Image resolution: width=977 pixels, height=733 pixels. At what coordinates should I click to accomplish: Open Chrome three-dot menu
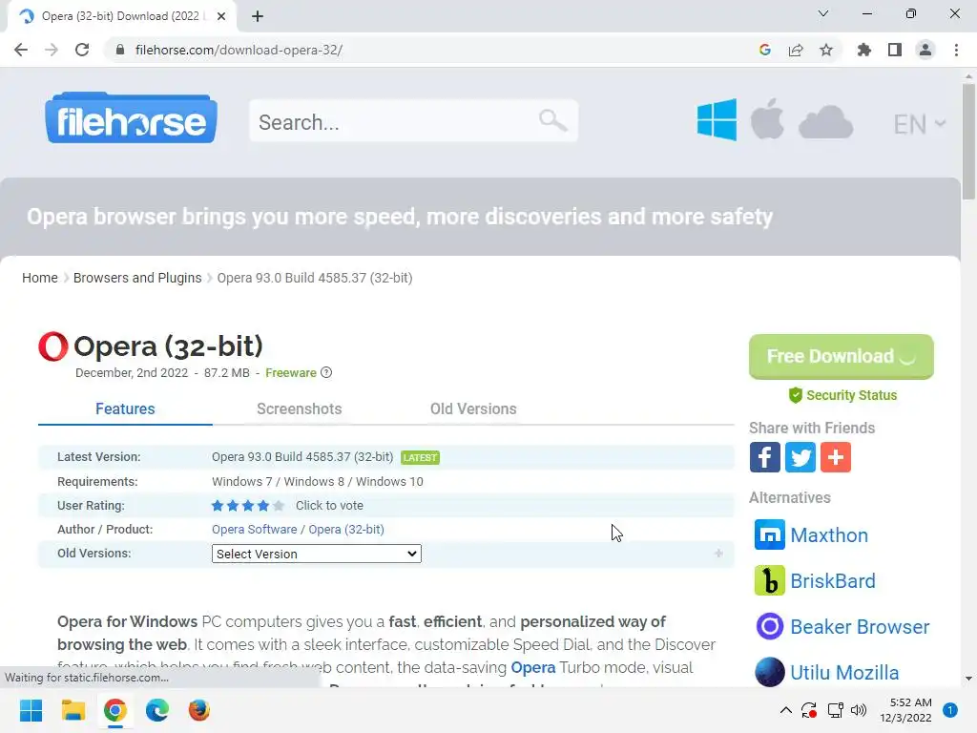coord(956,50)
